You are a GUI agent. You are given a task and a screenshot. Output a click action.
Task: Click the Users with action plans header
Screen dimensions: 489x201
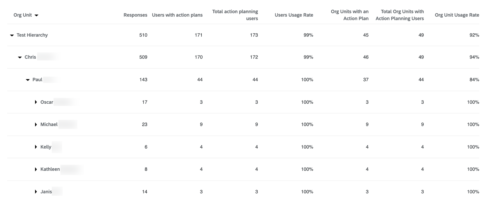tap(177, 15)
